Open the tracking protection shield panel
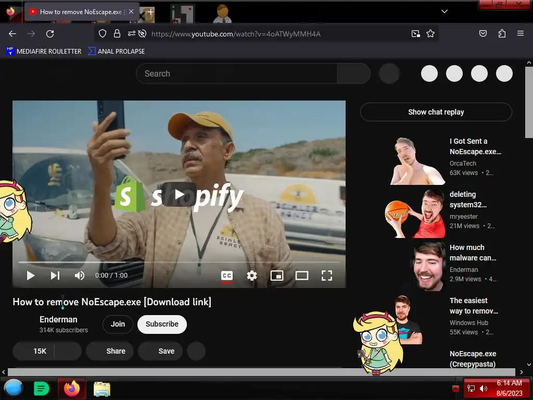Image resolution: width=533 pixels, height=400 pixels. pyautogui.click(x=103, y=34)
